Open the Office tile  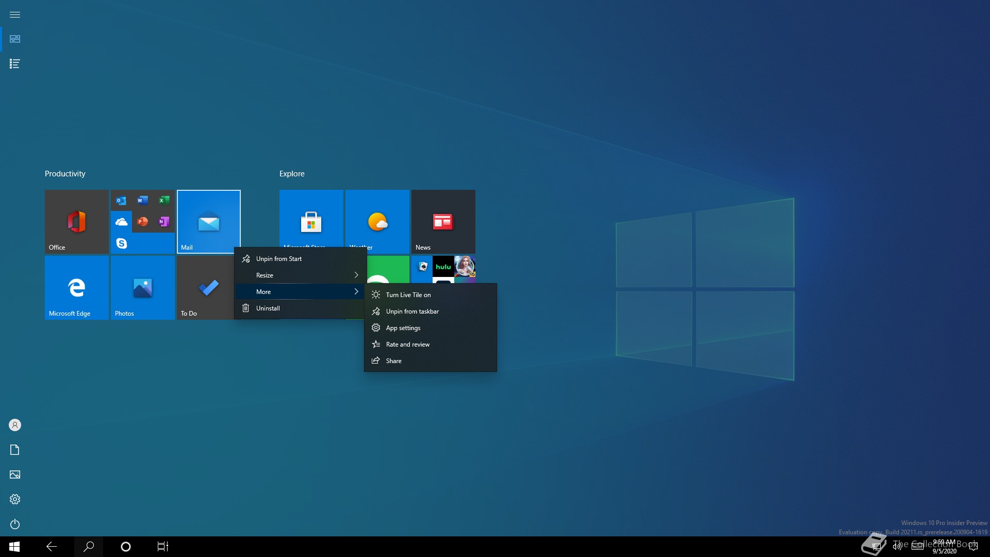pyautogui.click(x=76, y=222)
